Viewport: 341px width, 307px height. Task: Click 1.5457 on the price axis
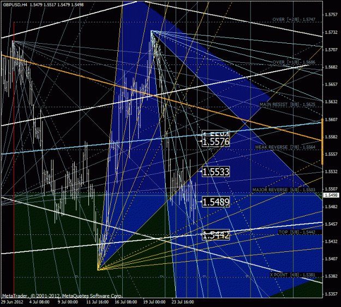[331, 224]
